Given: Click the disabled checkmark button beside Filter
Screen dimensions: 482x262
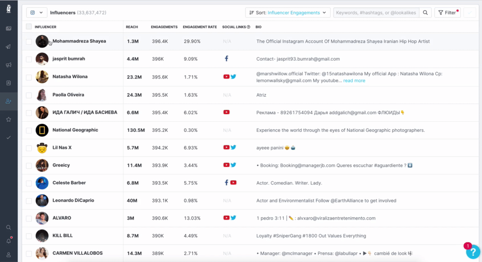Looking at the screenshot, I should tap(469, 13).
